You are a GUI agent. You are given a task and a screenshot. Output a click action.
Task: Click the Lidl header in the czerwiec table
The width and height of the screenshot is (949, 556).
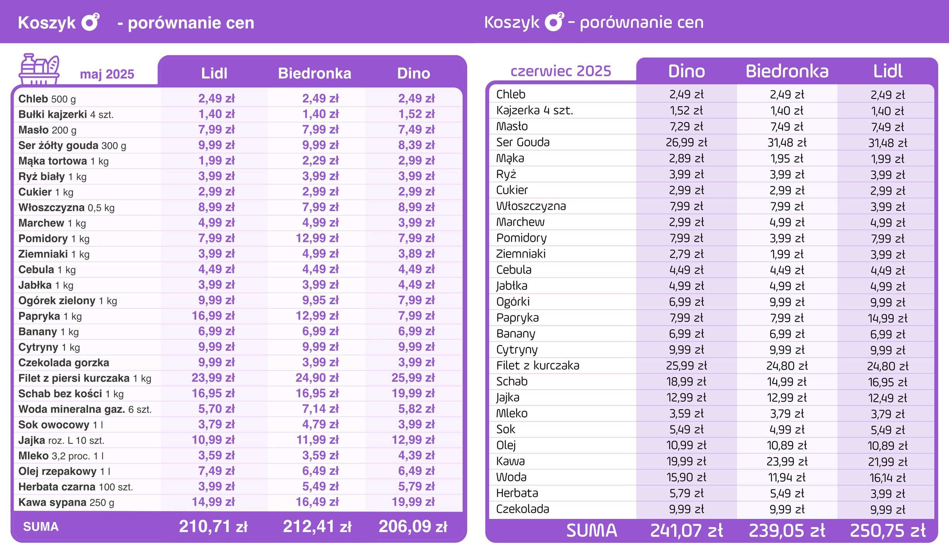[x=888, y=71]
